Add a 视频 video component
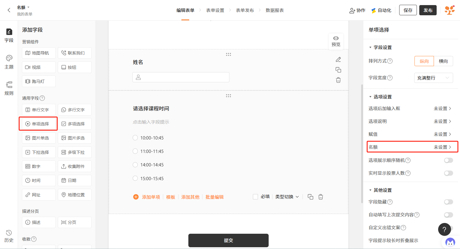The width and height of the screenshot is (460, 249). [x=39, y=67]
